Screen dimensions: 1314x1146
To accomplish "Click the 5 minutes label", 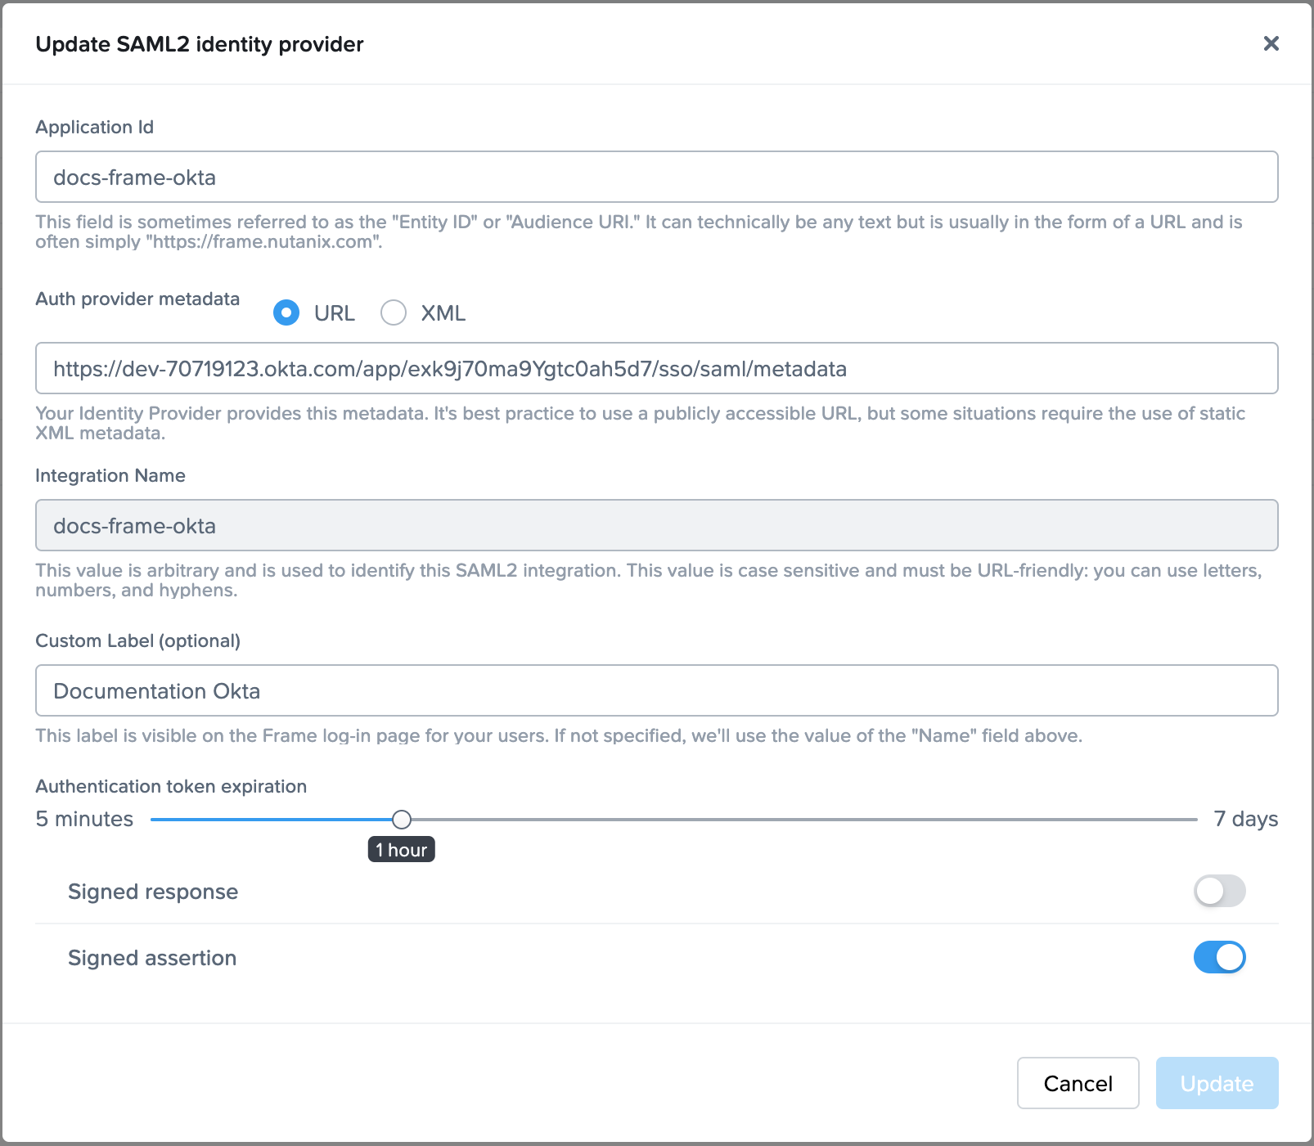I will 83,818.
